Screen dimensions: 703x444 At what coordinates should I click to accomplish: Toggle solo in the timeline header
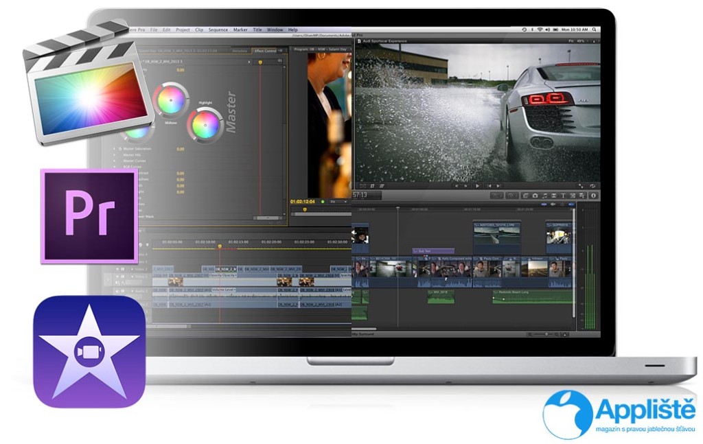pos(562,205)
